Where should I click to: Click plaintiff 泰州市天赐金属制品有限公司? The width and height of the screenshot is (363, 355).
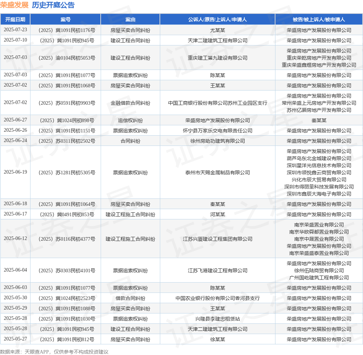pyautogui.click(x=217, y=173)
